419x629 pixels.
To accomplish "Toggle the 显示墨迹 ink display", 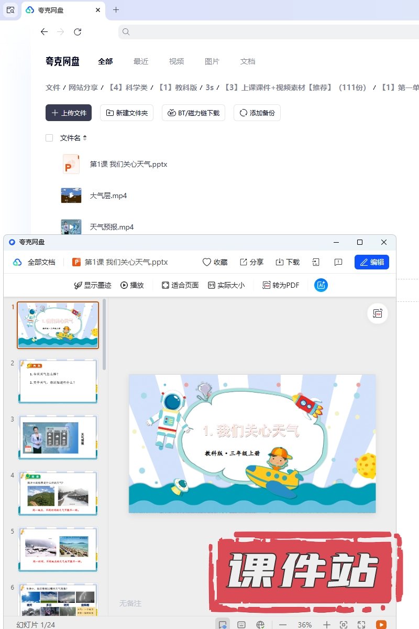I will tap(79, 285).
